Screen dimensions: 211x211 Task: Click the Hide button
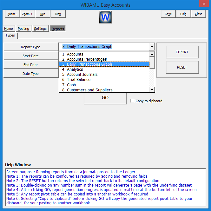tap(183, 14)
